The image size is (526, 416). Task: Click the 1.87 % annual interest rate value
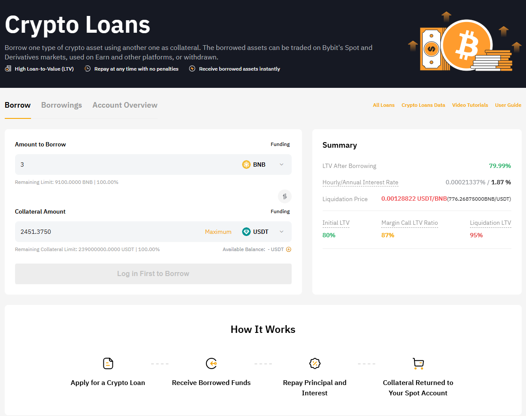tap(501, 182)
